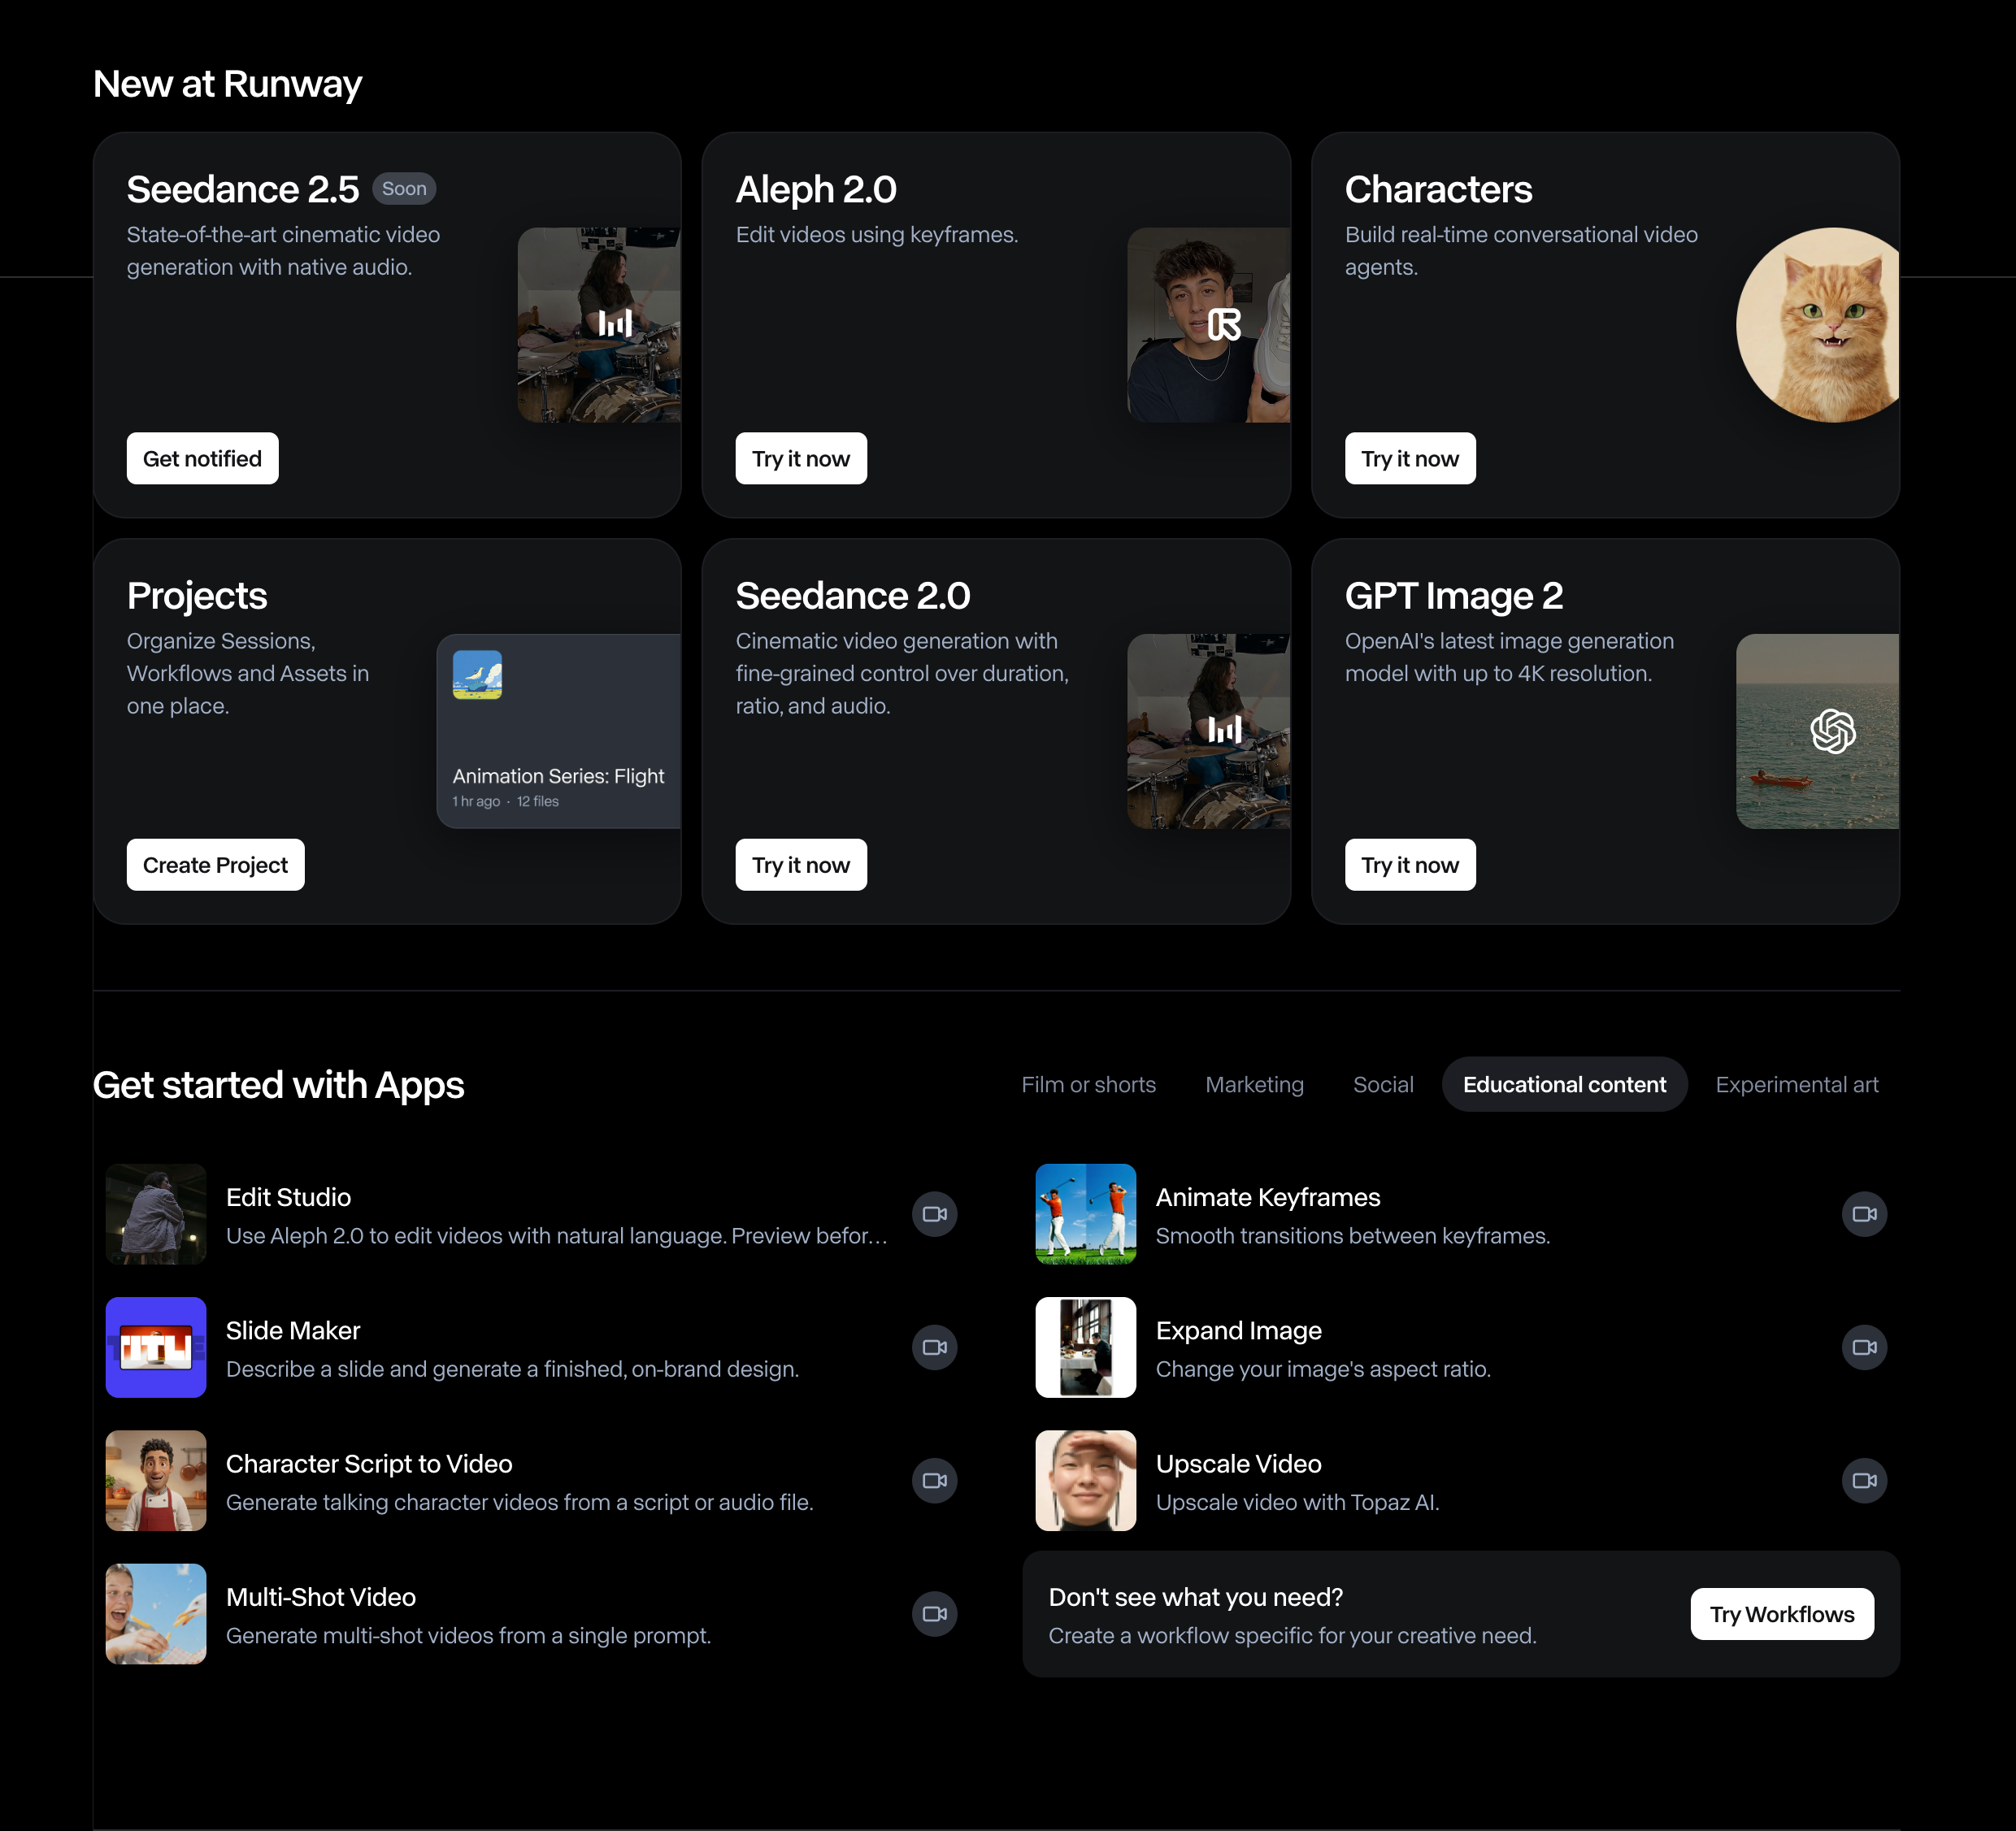Click "Smooth transitions between keyframes." description
2016x1831 pixels.
tap(1353, 1236)
